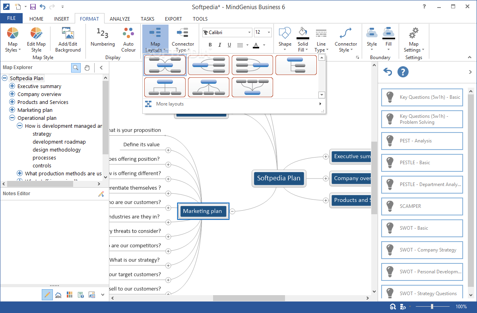This screenshot has height=313, width=477.
Task: Click the zoom slider in status bar
Action: 432,307
